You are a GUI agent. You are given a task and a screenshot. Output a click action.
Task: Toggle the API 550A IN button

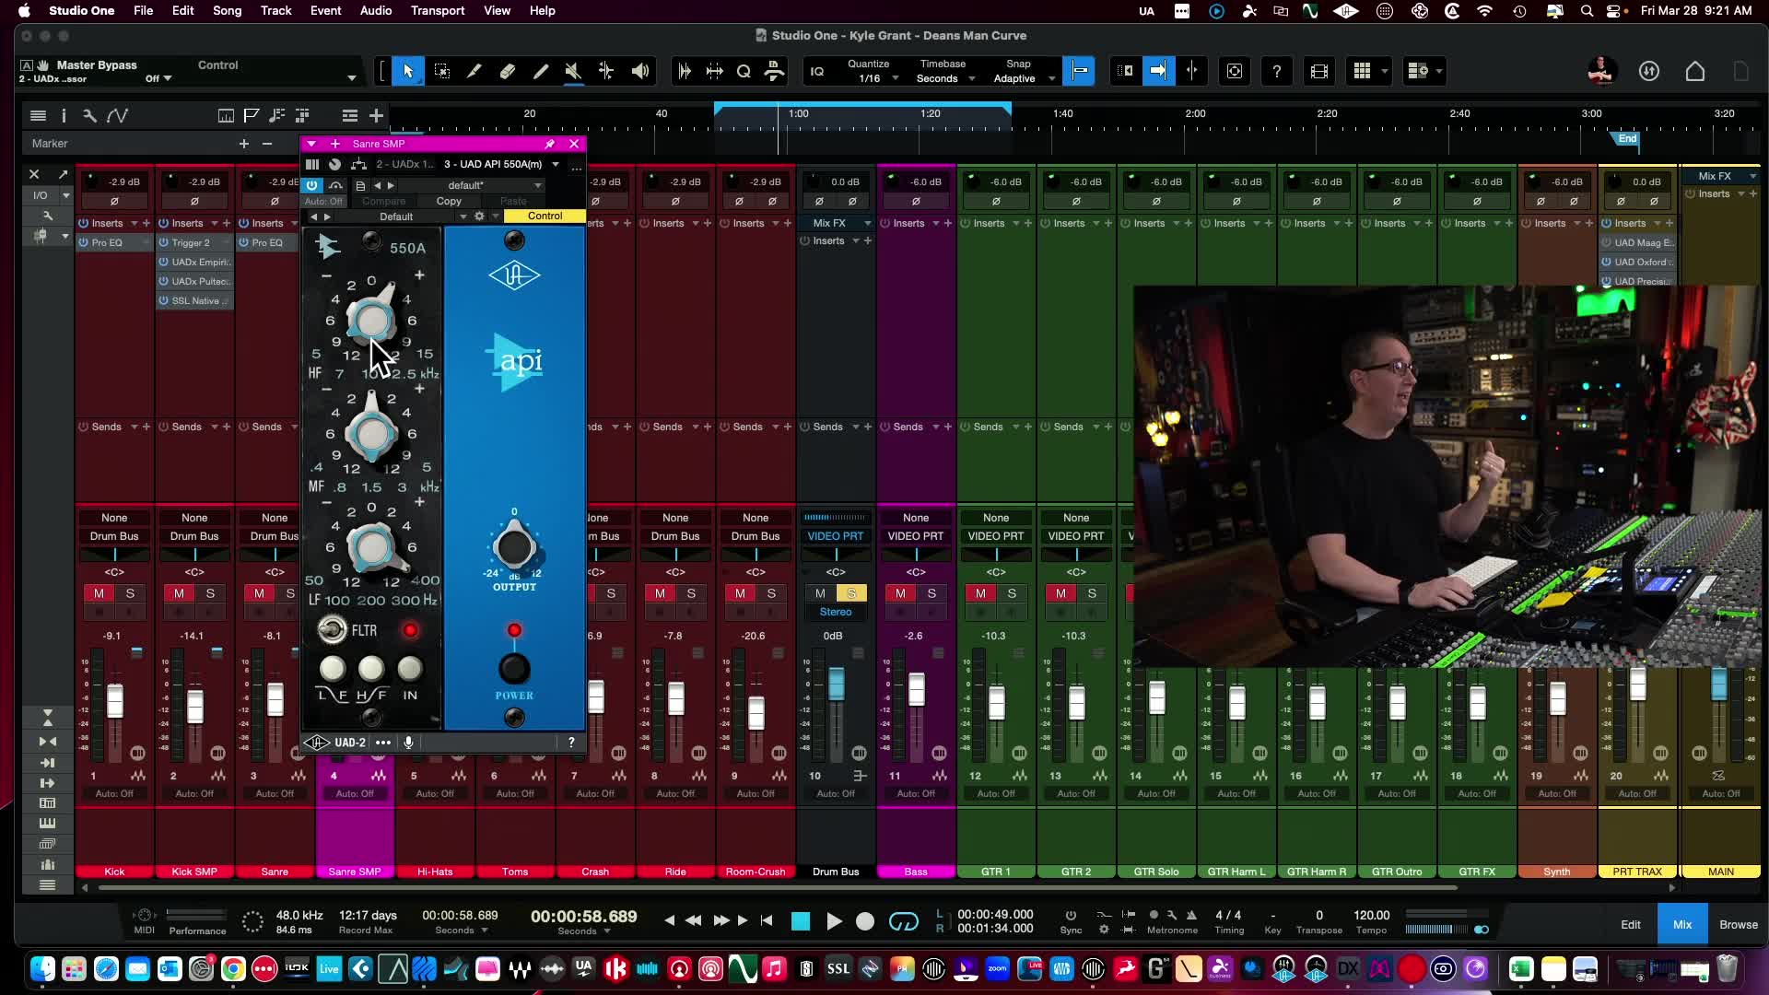[410, 669]
